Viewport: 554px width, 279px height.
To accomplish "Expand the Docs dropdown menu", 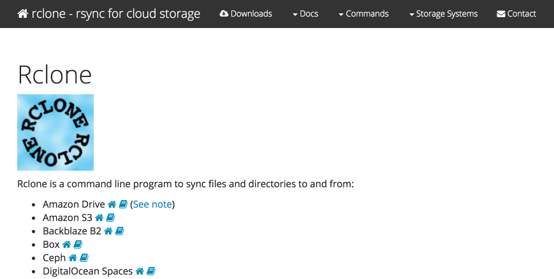I will point(305,14).
